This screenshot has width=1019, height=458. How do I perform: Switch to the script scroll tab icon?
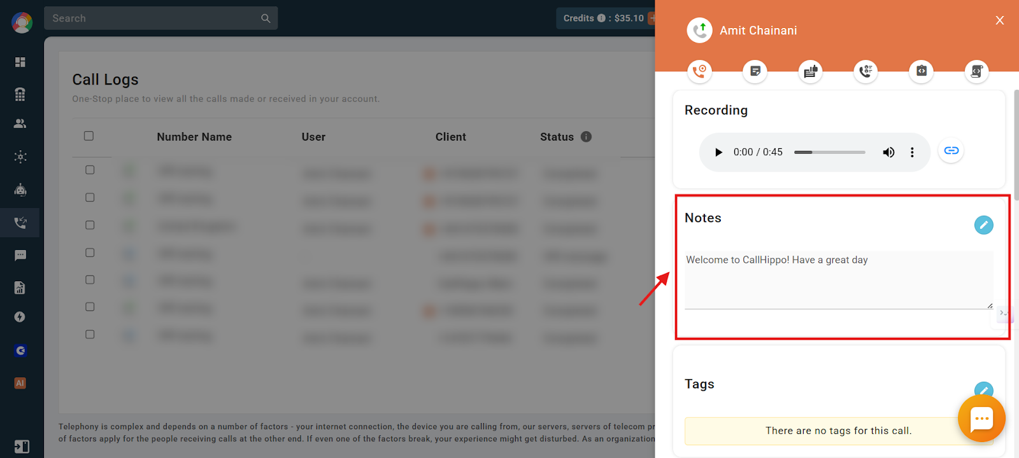(976, 71)
